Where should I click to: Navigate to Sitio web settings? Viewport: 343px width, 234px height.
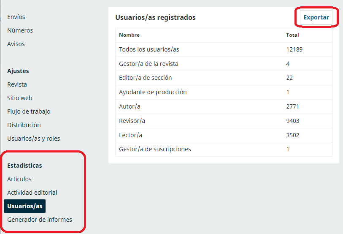[20, 98]
